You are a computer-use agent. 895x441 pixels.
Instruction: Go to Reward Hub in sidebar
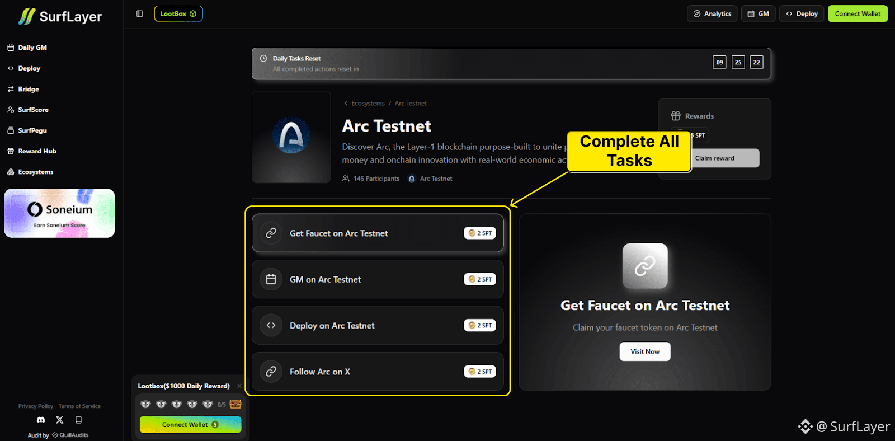[31, 151]
